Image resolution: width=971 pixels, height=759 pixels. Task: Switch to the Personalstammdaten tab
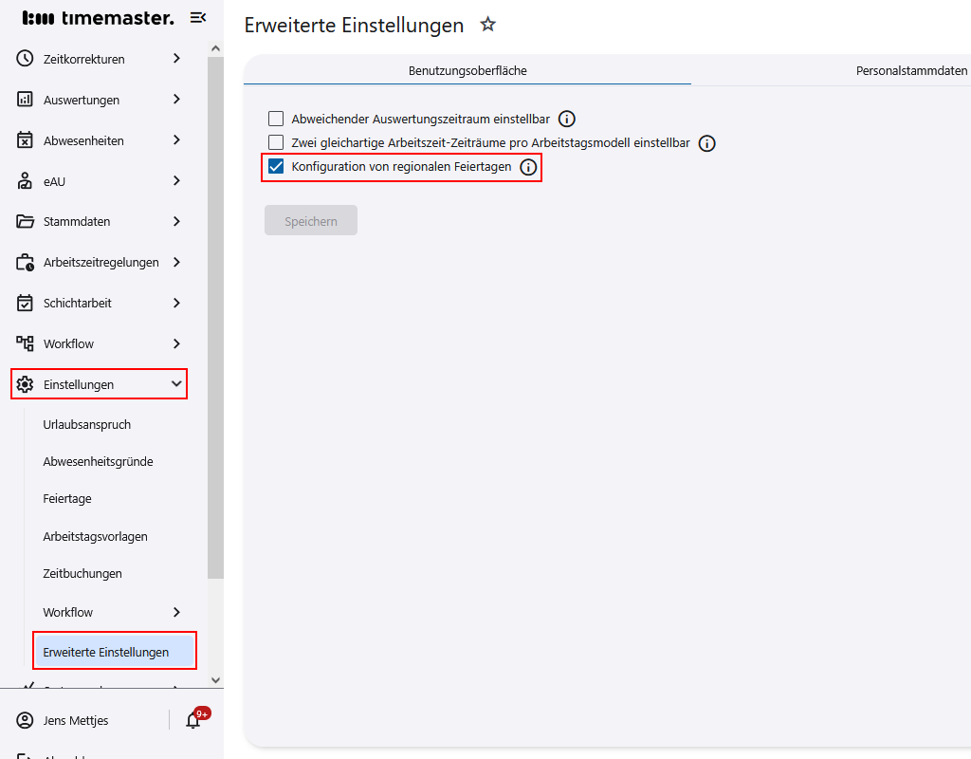tap(910, 71)
